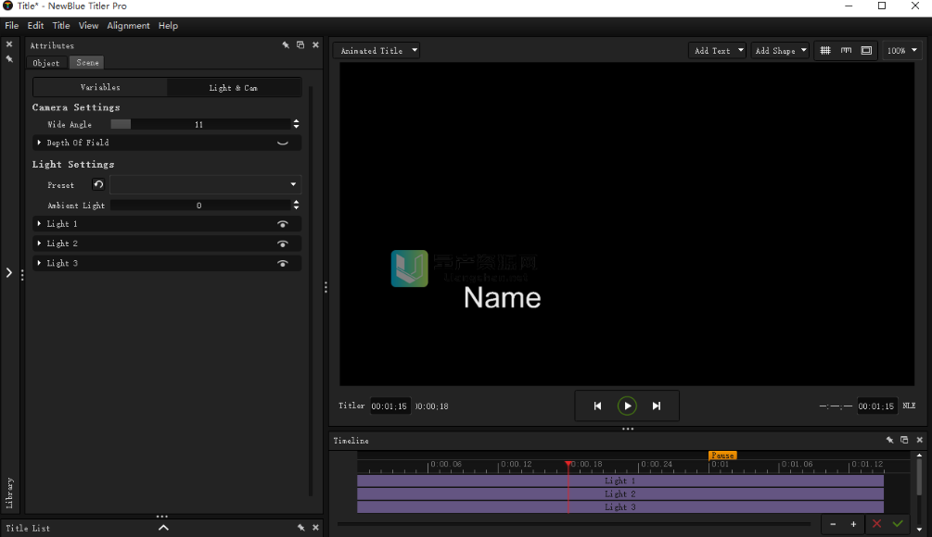Open the Alignment menu
This screenshot has width=932, height=537.
[x=128, y=26]
